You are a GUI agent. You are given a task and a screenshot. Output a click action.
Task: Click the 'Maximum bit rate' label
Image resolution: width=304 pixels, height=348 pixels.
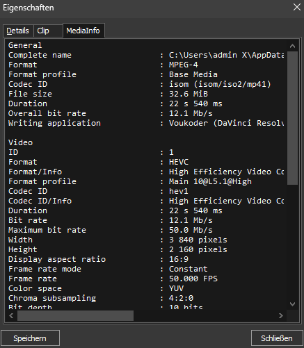point(47,230)
